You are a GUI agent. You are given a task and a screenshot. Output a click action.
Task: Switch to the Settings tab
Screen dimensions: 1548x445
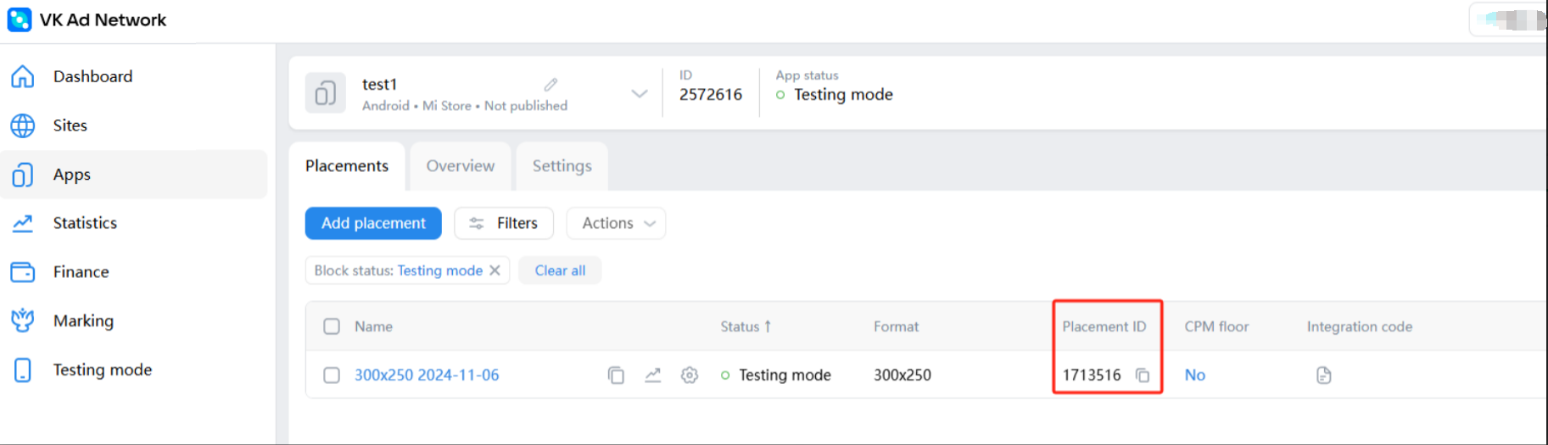pyautogui.click(x=562, y=166)
